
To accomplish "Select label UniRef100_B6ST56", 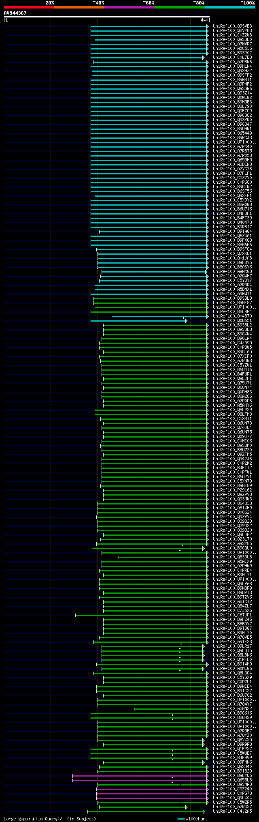I will pyautogui.click(x=232, y=191).
